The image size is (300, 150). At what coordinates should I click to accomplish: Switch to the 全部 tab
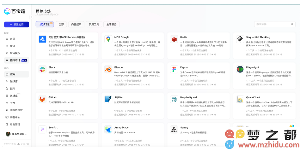click(x=61, y=25)
